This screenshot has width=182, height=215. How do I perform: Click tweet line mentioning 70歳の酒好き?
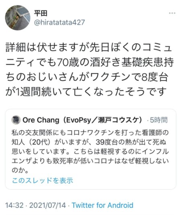click(90, 62)
